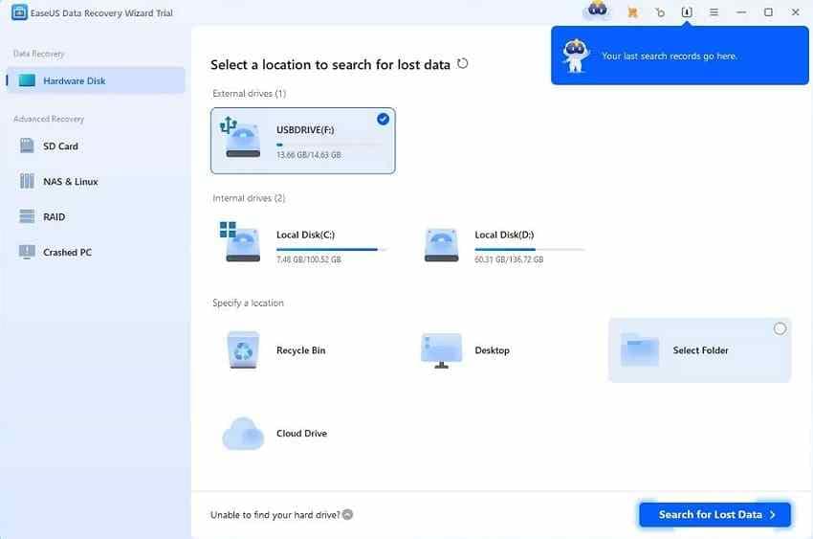
Task: Click the Hardware Disk sidebar icon
Action: 27,80
